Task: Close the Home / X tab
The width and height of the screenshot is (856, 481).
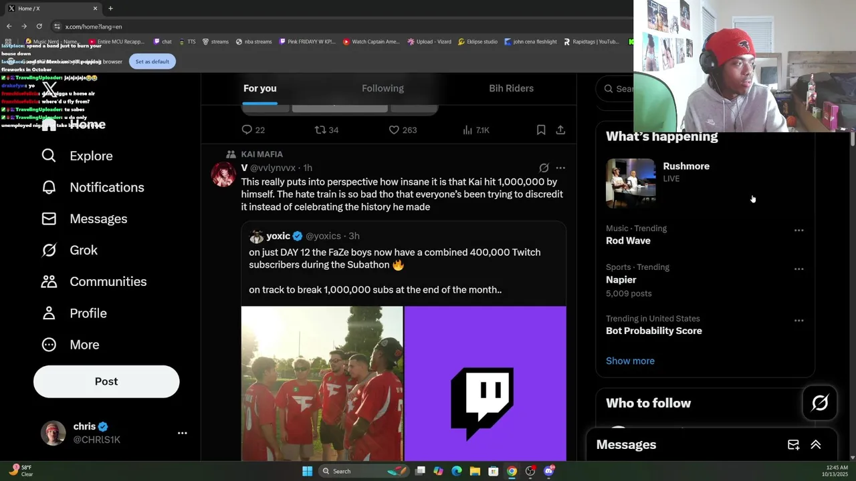Action: (95, 8)
